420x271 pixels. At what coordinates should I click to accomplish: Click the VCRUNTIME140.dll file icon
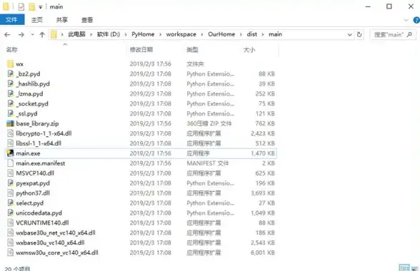click(10, 223)
